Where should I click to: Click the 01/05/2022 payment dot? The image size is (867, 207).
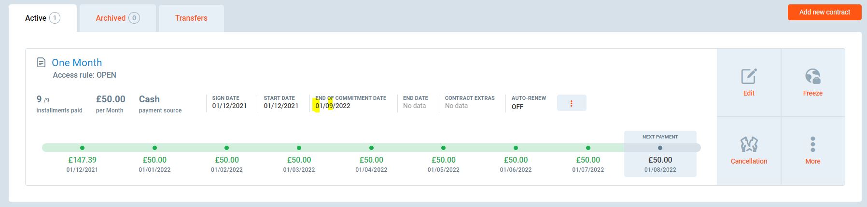pos(443,148)
